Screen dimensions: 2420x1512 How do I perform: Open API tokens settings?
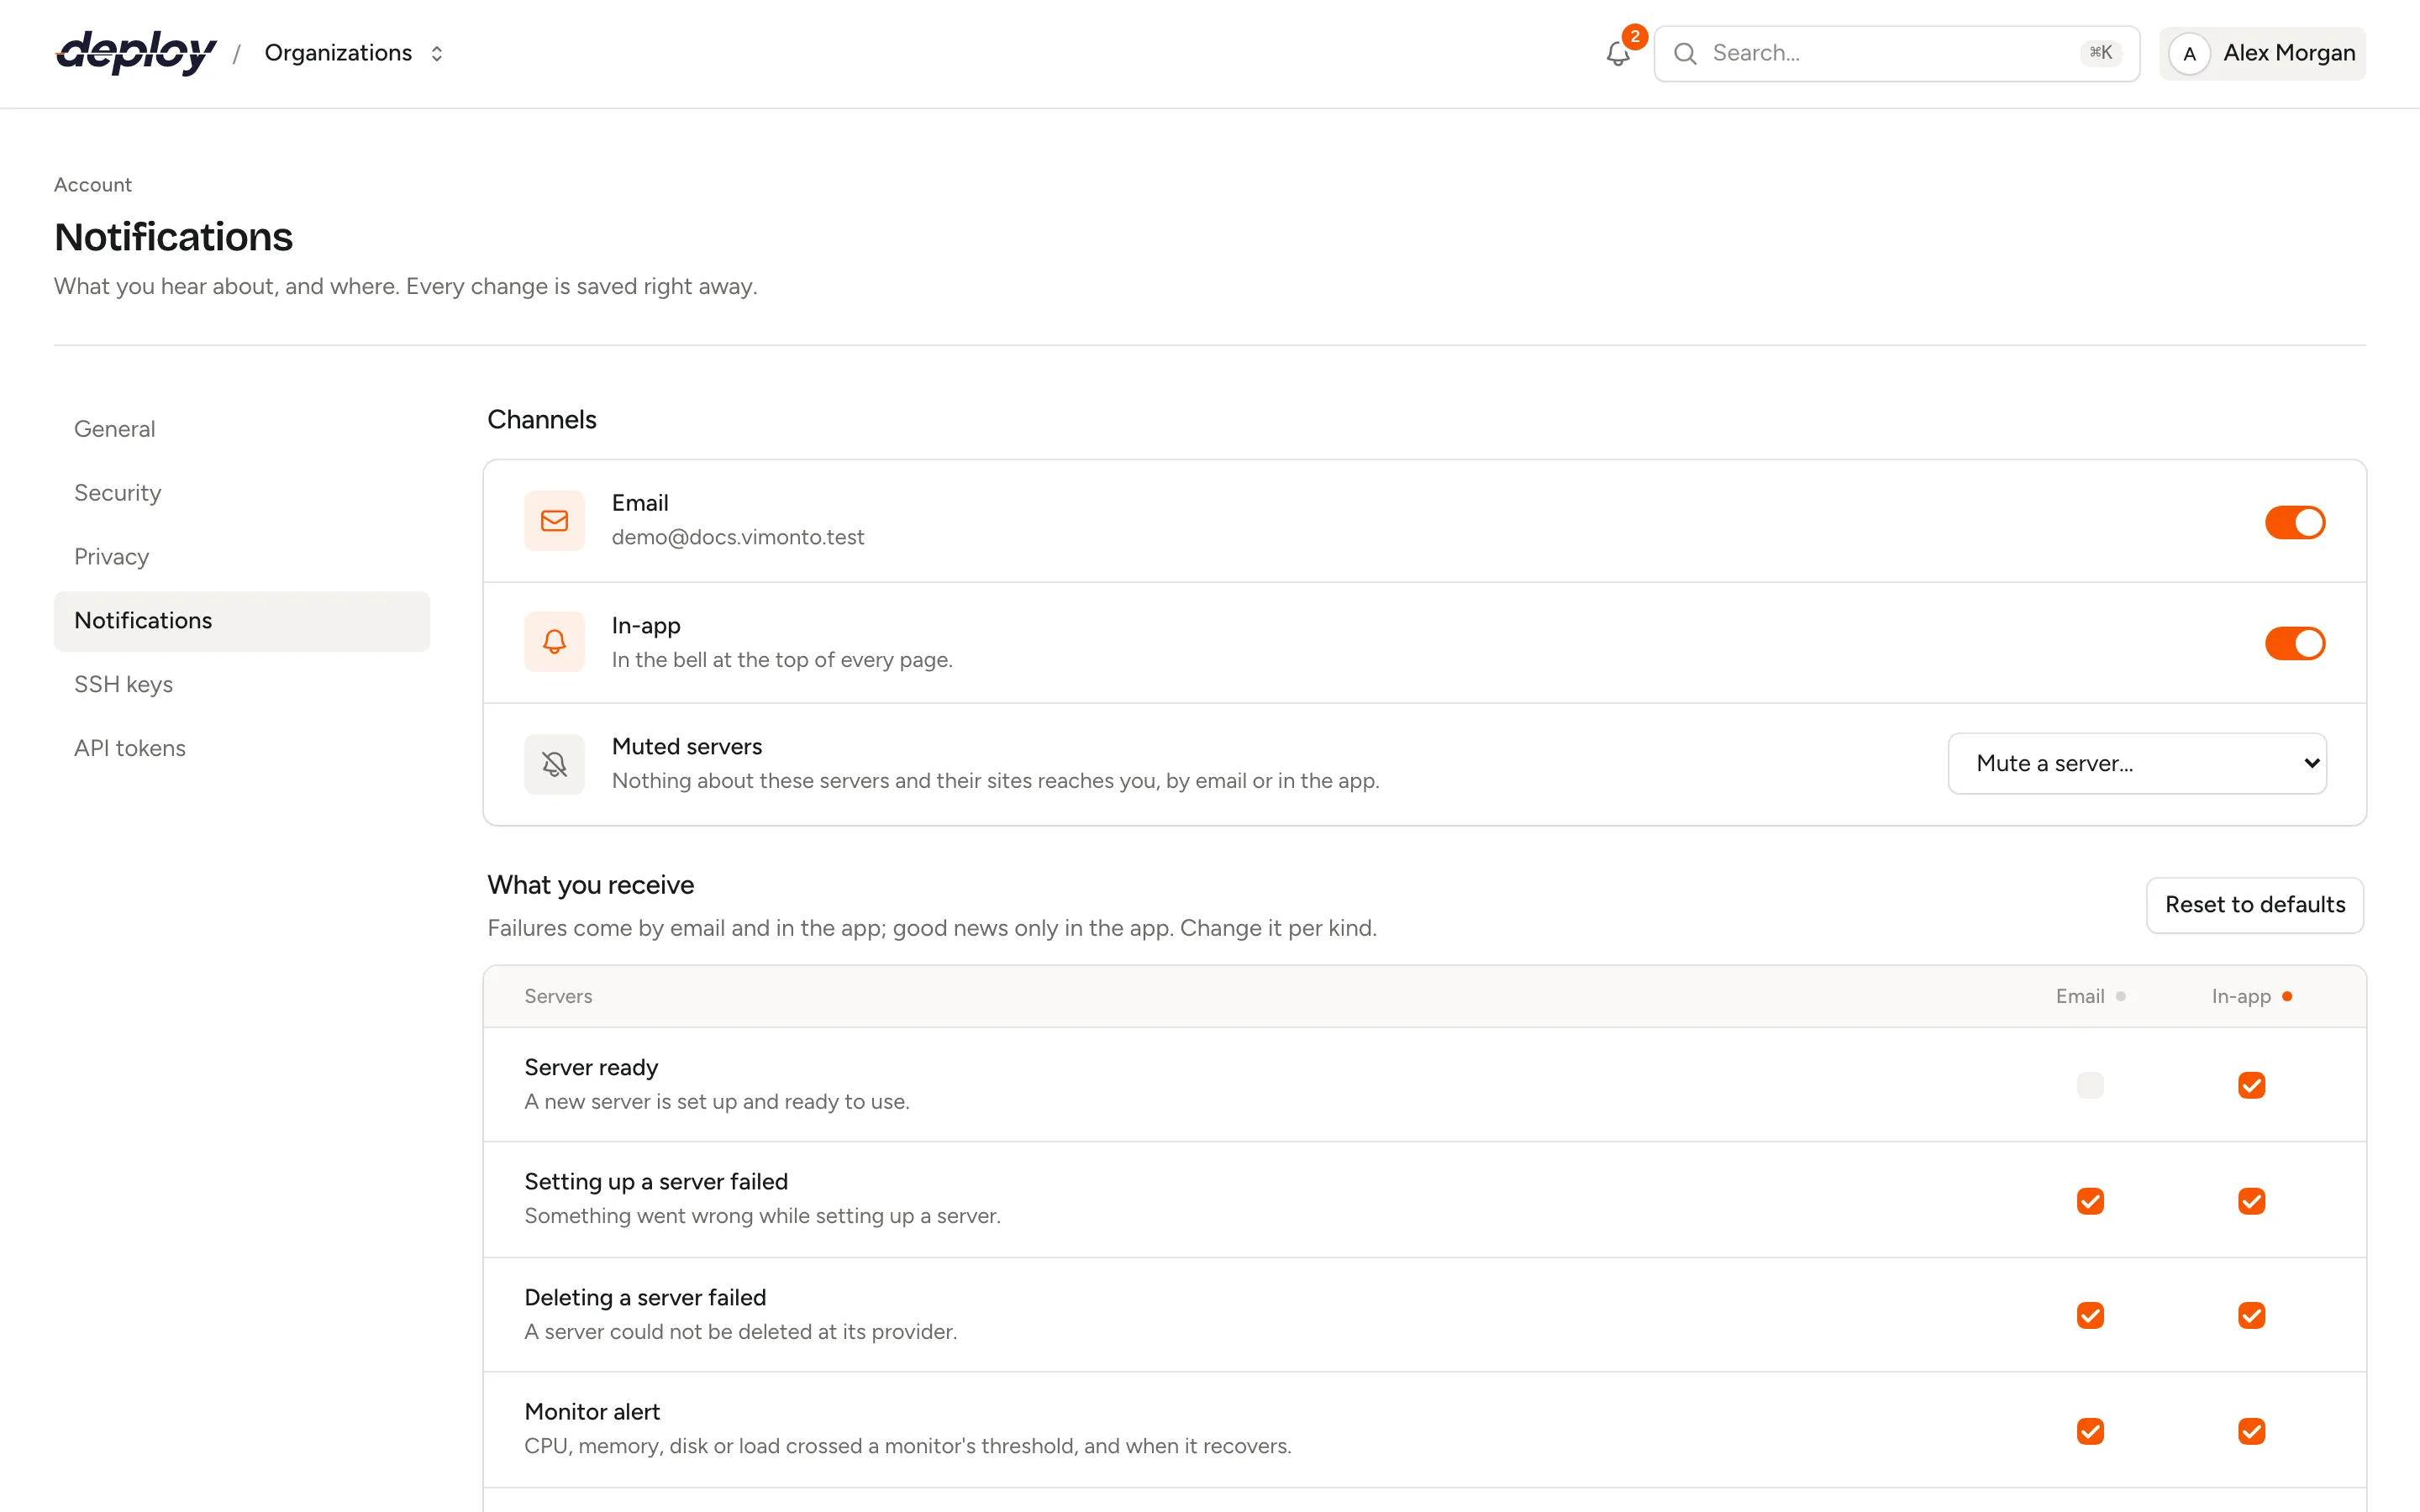tap(242, 749)
